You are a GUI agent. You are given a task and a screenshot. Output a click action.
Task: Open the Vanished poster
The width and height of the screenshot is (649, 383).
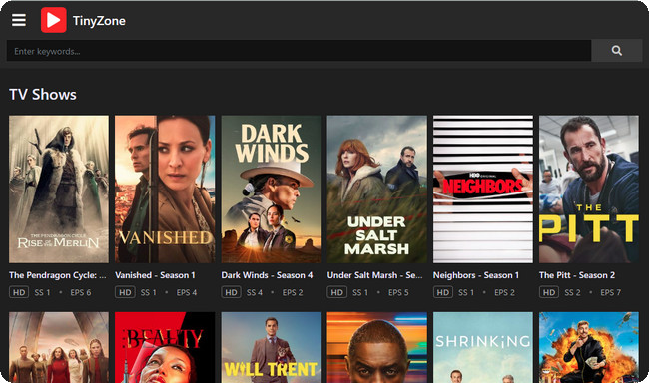[165, 190]
